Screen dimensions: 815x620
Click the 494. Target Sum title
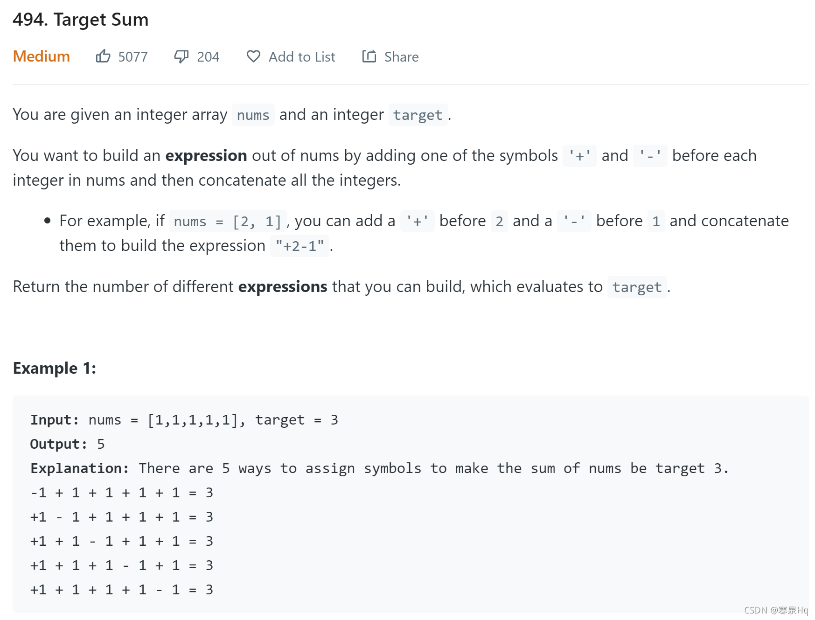(81, 20)
